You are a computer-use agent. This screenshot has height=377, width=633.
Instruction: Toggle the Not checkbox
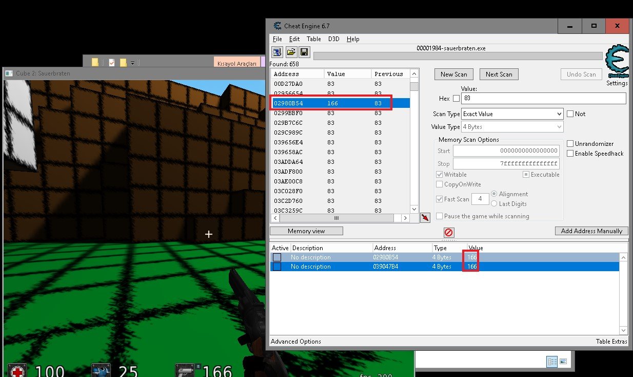570,114
